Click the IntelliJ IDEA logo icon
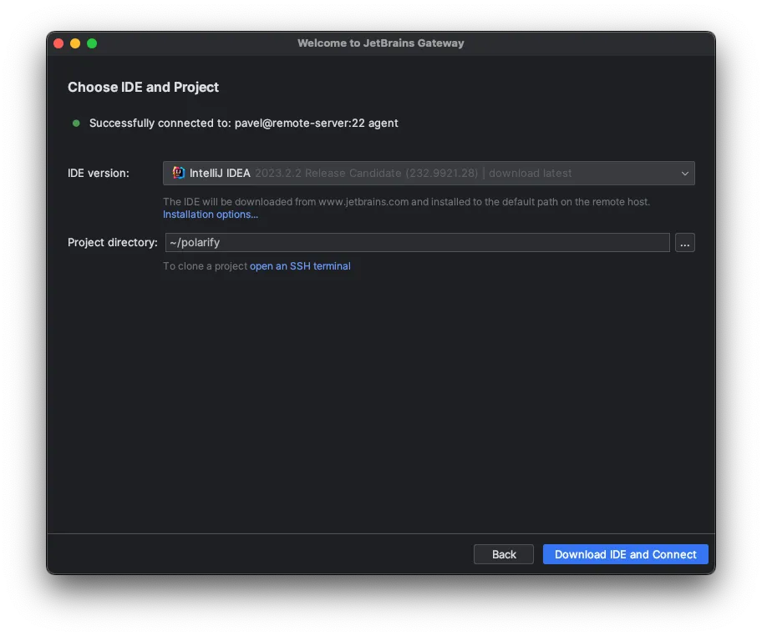 pyautogui.click(x=178, y=173)
